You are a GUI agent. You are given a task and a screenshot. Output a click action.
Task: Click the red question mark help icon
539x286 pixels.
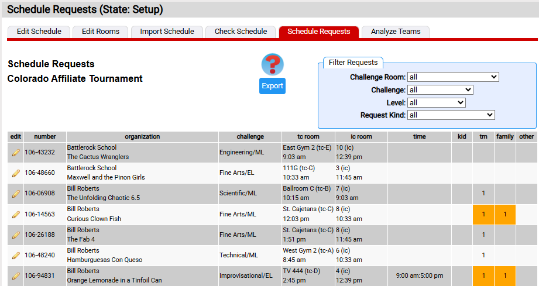tap(272, 64)
